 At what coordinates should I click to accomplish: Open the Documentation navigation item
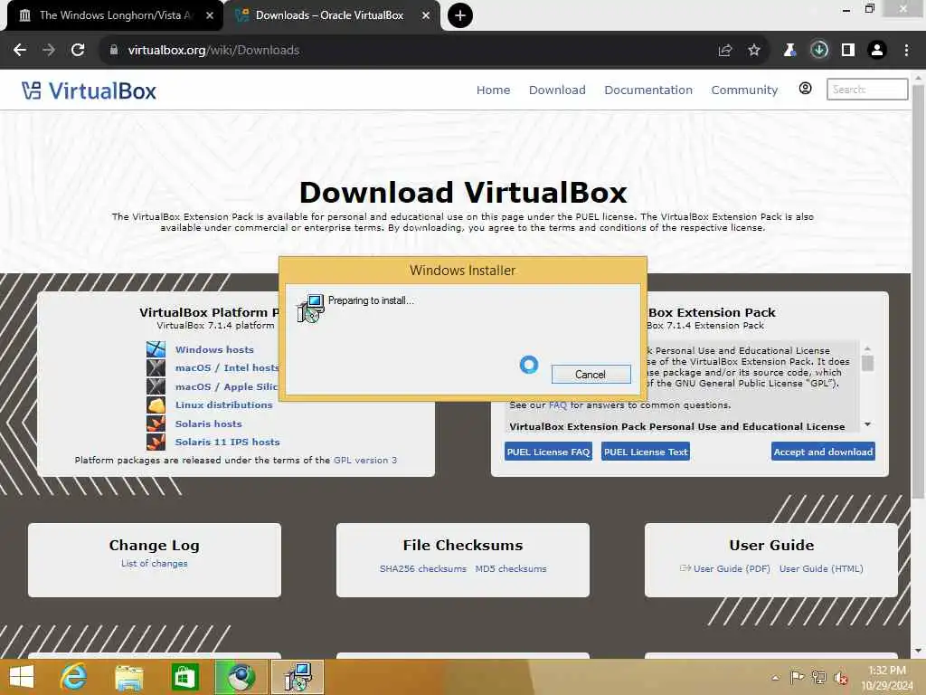pos(647,90)
